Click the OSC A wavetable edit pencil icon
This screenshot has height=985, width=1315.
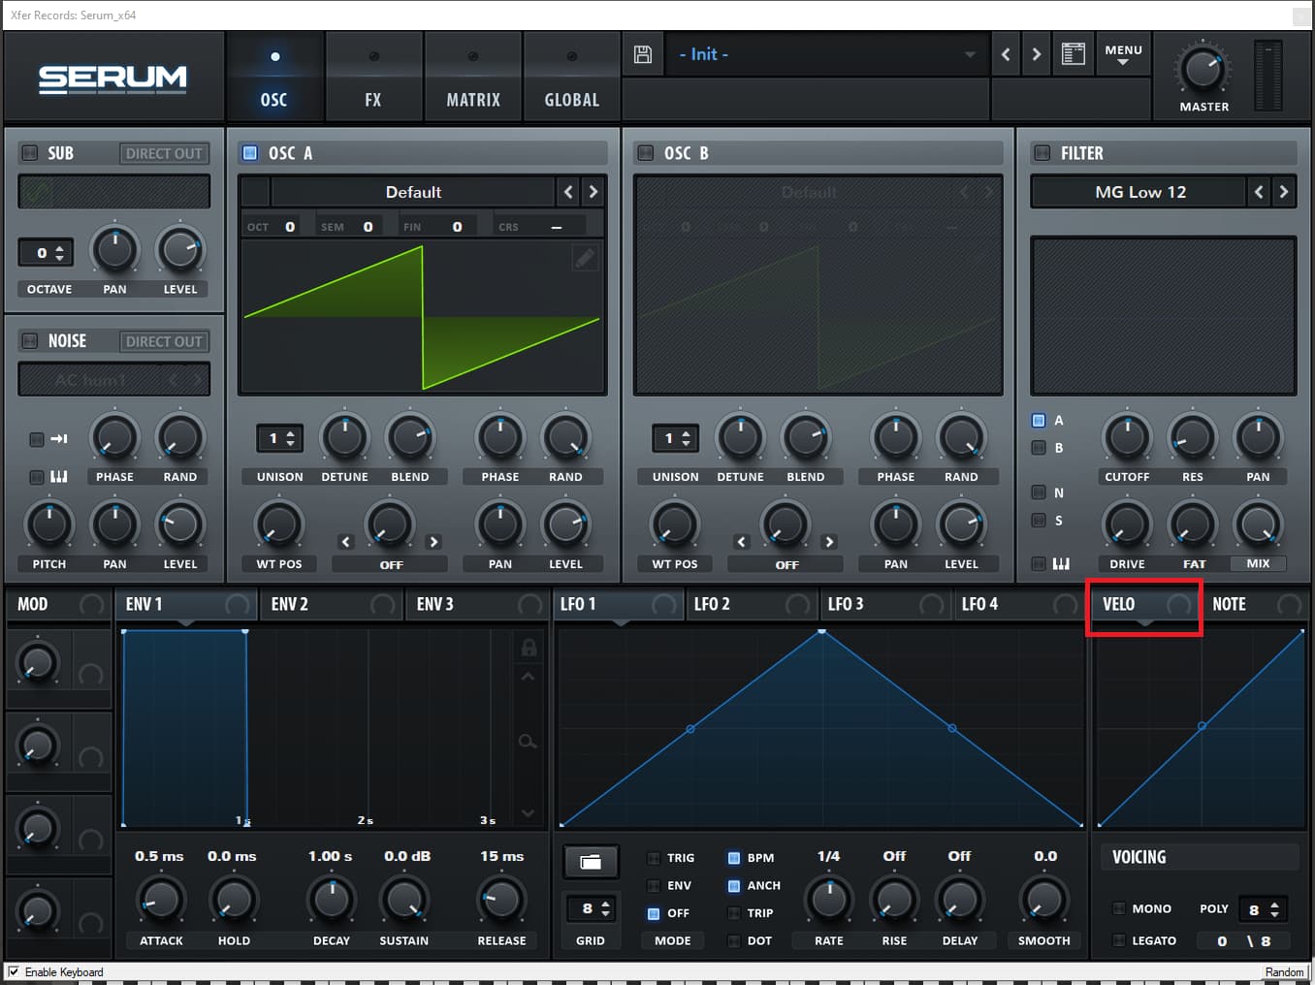point(585,257)
